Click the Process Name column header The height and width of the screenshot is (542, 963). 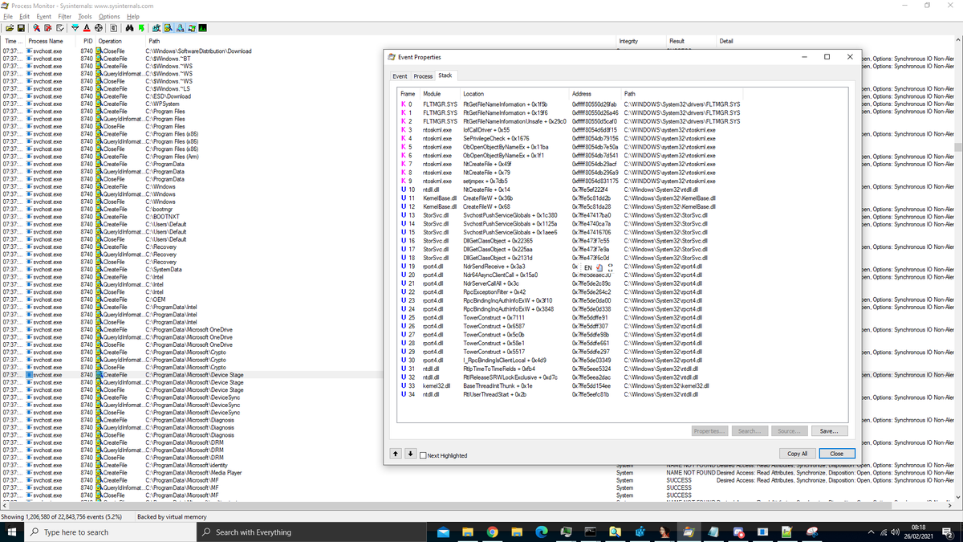click(x=52, y=41)
